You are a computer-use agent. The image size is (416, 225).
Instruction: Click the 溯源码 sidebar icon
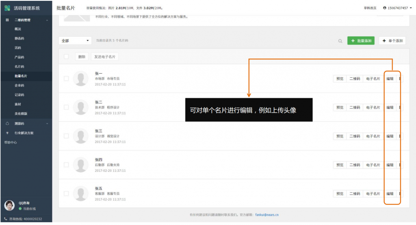[x=7, y=124]
